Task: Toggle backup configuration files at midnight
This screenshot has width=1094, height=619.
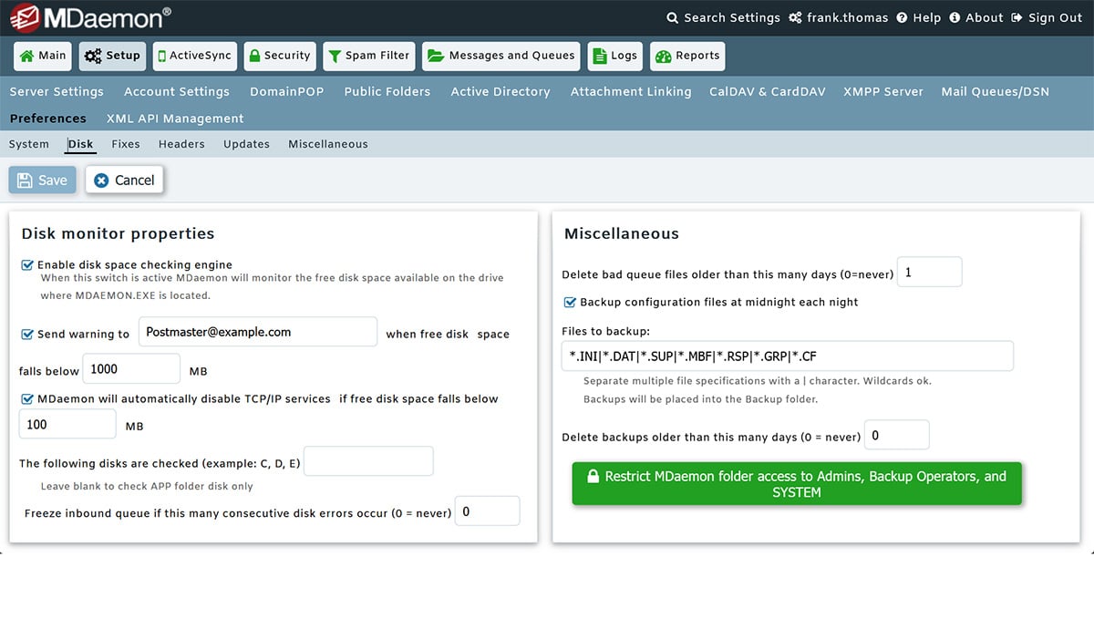Action: tap(570, 302)
